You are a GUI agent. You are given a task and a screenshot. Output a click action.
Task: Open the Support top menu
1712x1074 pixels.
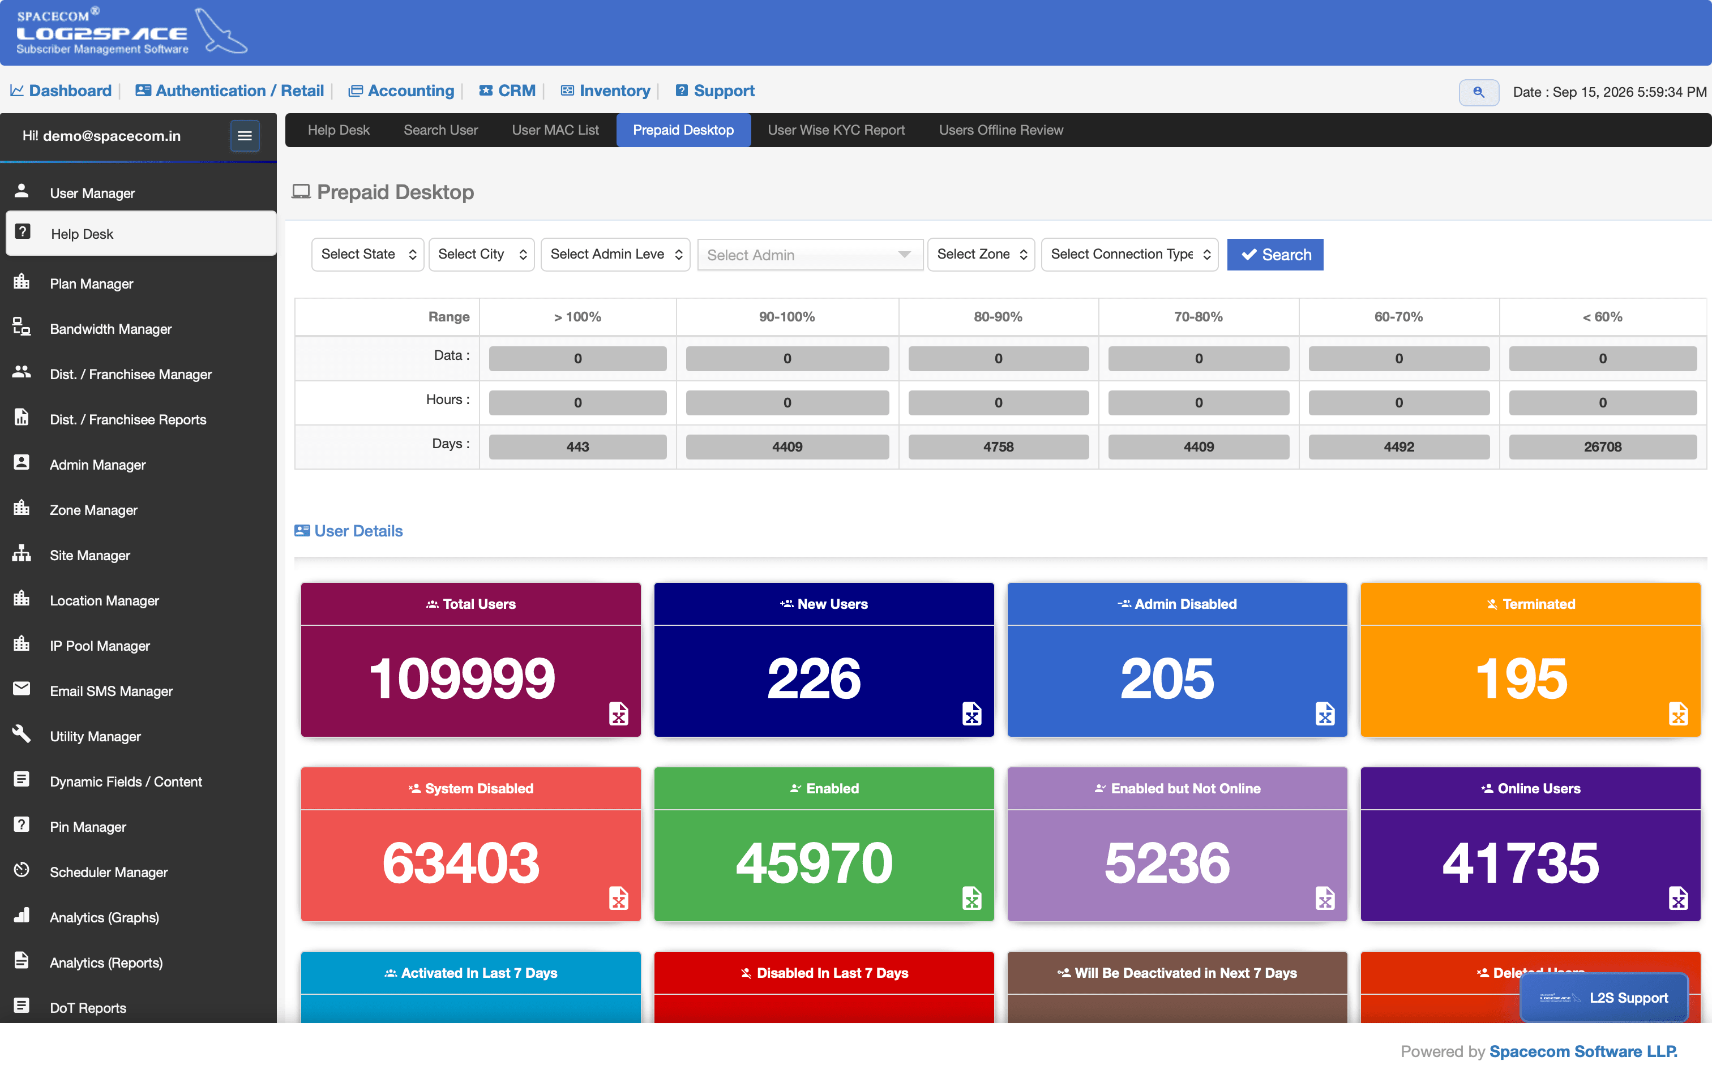coord(714,91)
